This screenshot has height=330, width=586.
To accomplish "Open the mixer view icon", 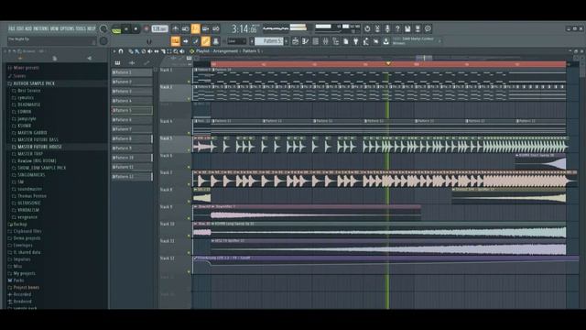I will pyautogui.click(x=326, y=41).
